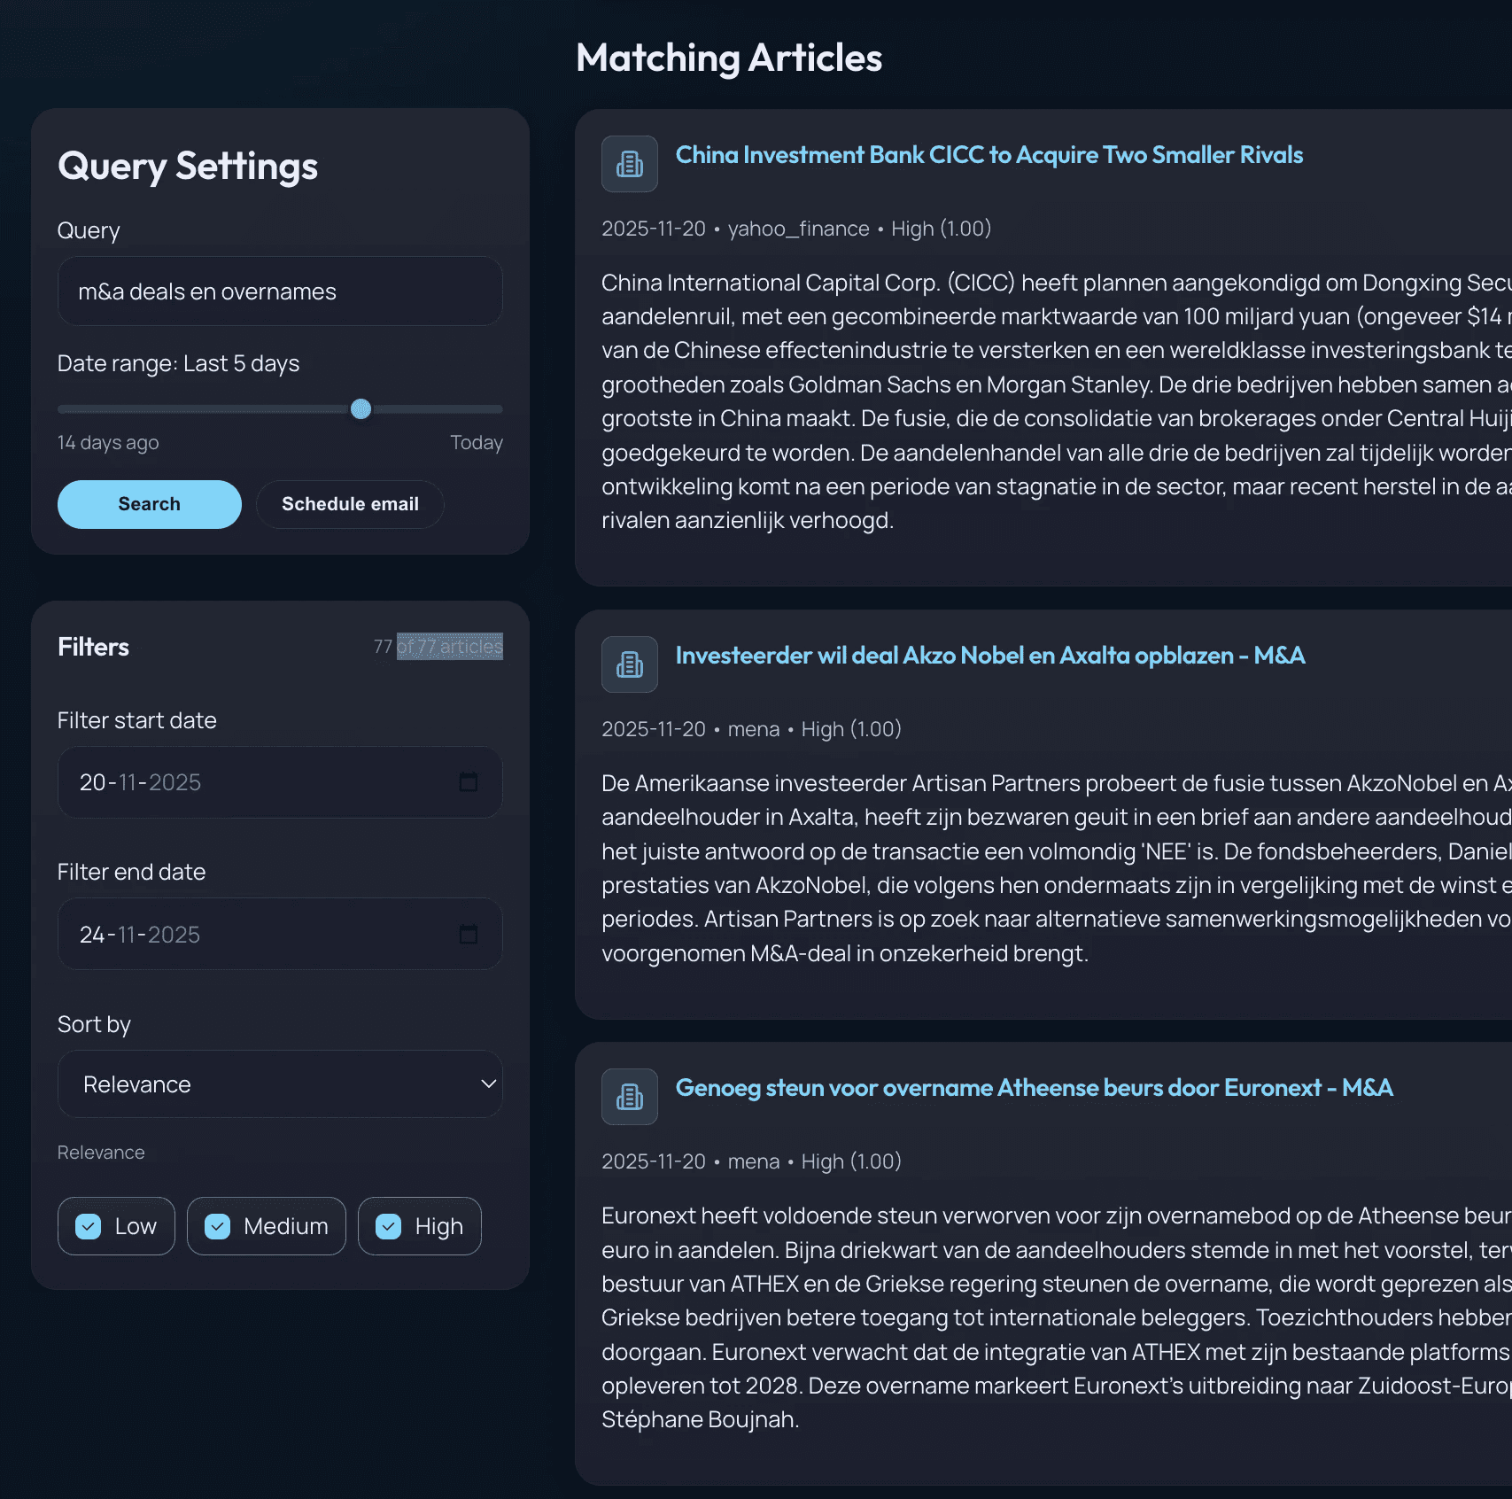Open the Sort by Relevance dropdown
The height and width of the screenshot is (1499, 1512).
pos(280,1083)
